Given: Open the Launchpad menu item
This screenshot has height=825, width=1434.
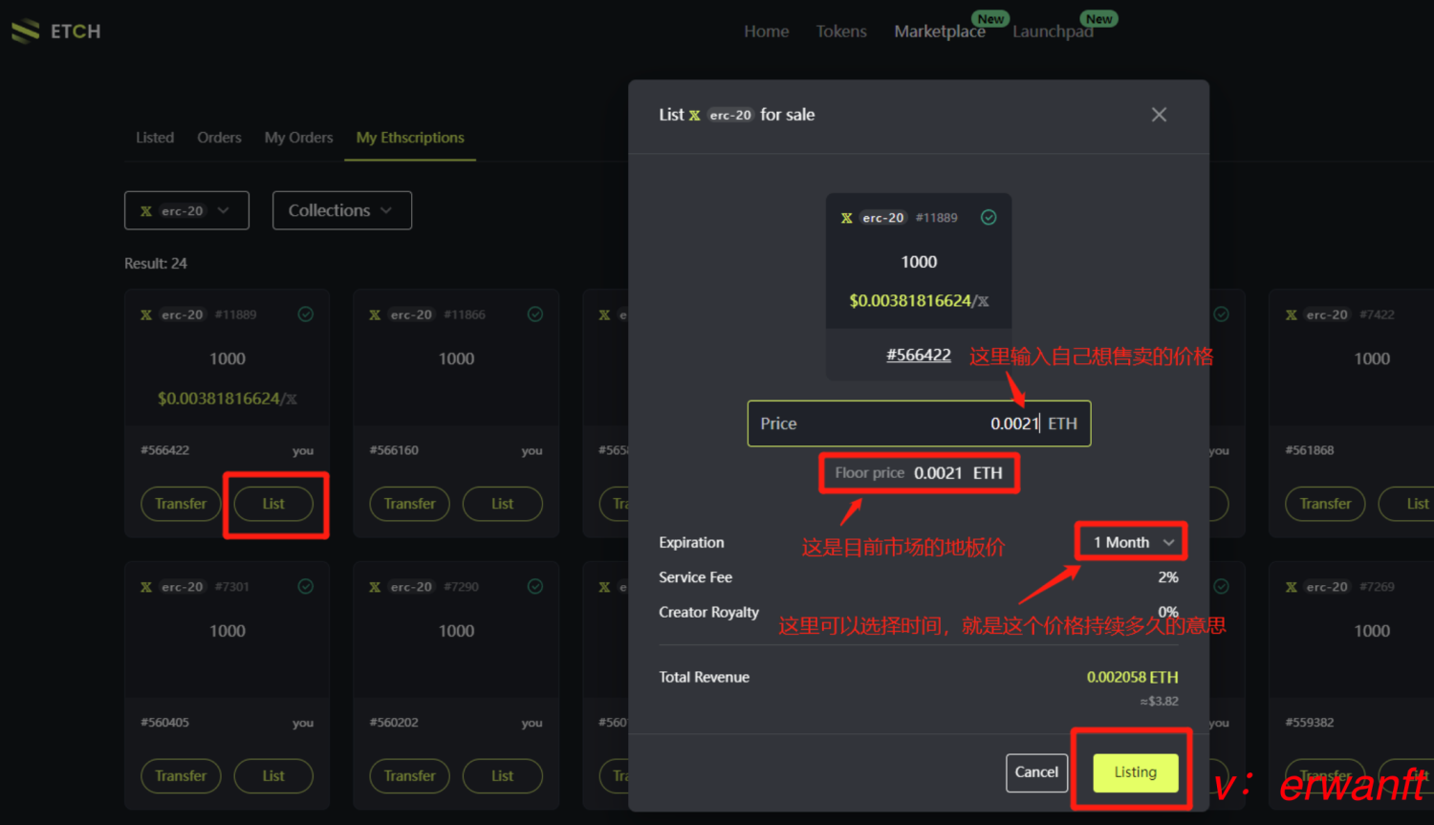Looking at the screenshot, I should (x=1053, y=32).
